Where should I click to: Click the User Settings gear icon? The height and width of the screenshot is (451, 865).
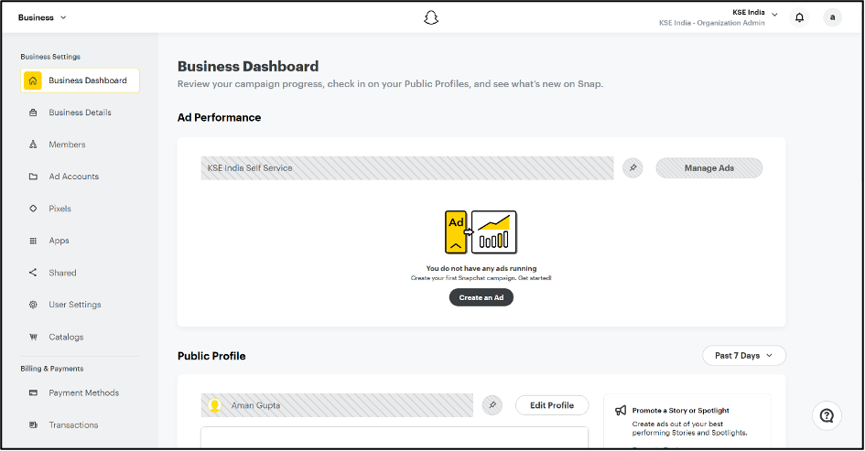(x=33, y=305)
